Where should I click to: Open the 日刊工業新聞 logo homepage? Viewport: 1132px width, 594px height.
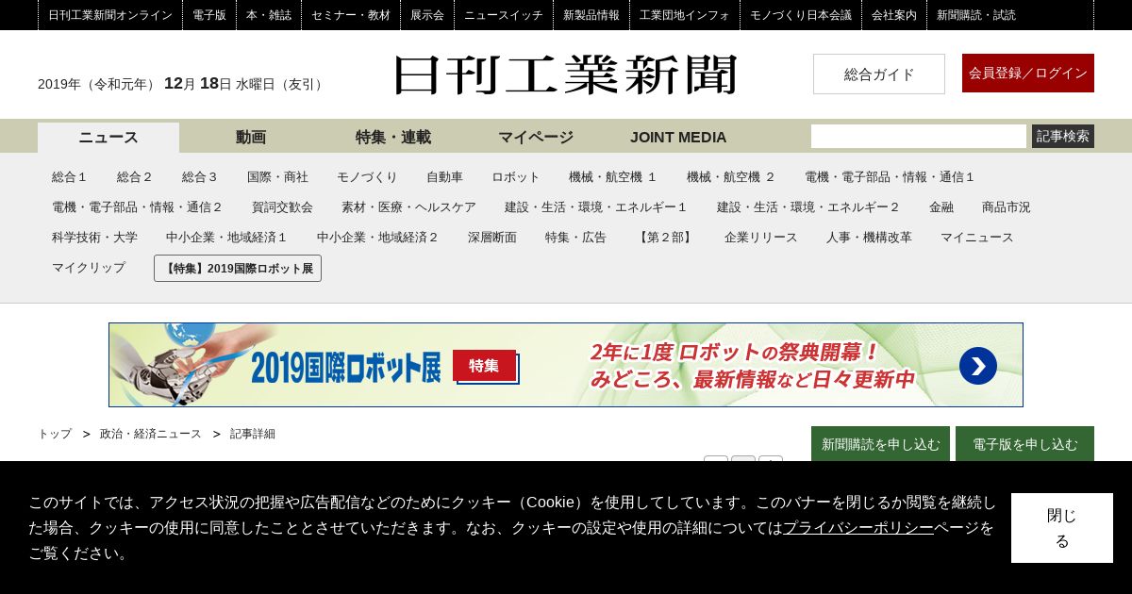click(x=565, y=74)
